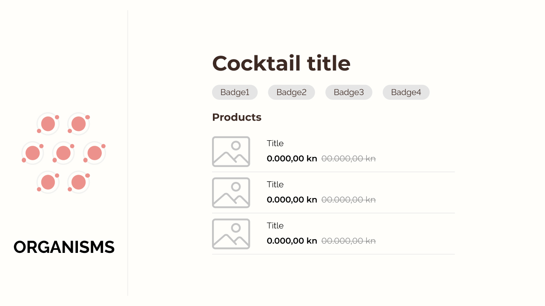The height and width of the screenshot is (306, 545).
Task: Click the ORGANISMS label
Action: coord(64,247)
